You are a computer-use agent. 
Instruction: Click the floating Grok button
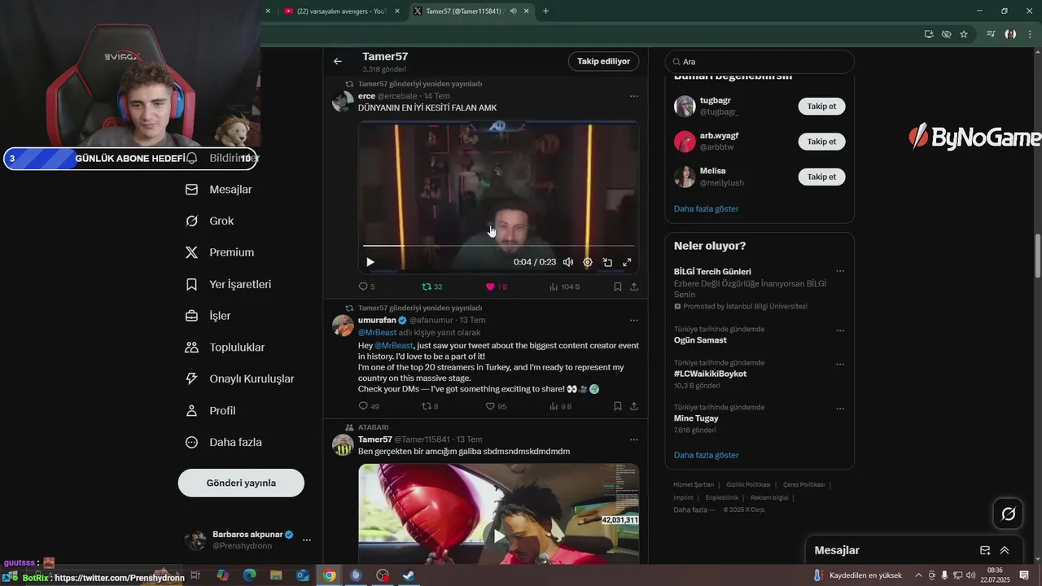(1008, 514)
